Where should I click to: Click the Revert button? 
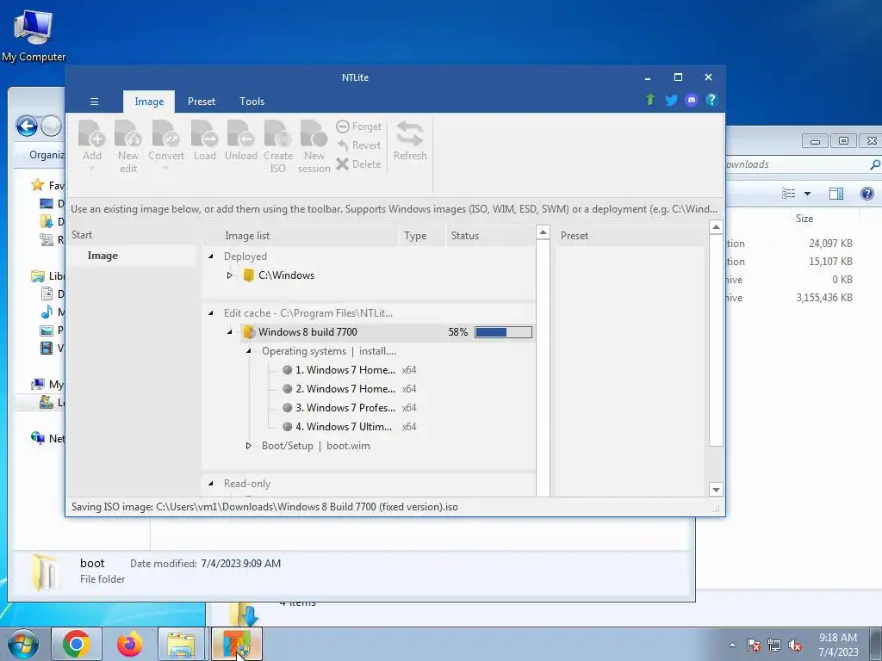tap(359, 145)
